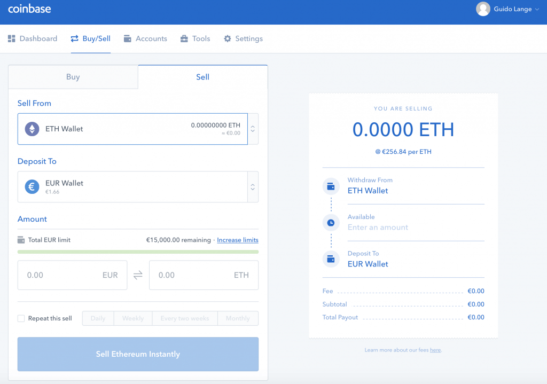Click the @ €256.84 per ETH rate

[403, 152]
